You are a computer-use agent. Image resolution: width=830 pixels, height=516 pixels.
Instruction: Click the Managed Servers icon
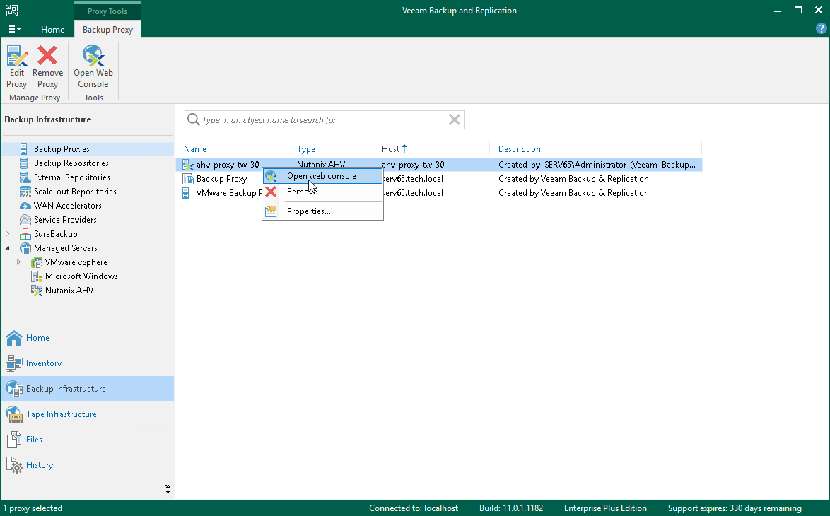(x=25, y=247)
